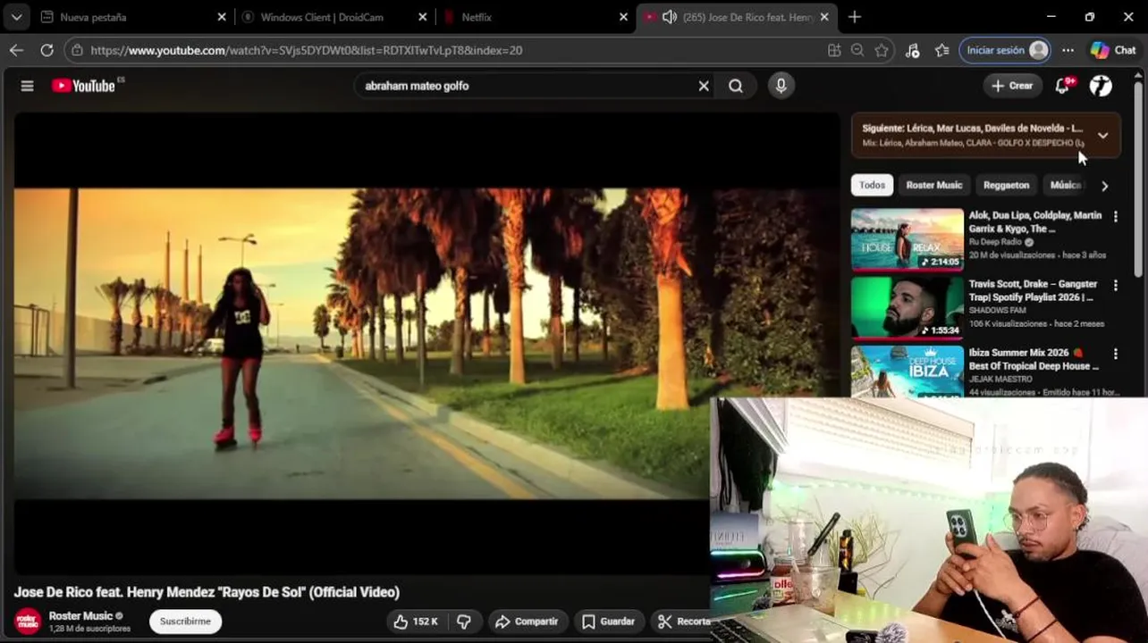This screenshot has width=1148, height=643.
Task: Click the Compartir share button
Action: (x=527, y=622)
